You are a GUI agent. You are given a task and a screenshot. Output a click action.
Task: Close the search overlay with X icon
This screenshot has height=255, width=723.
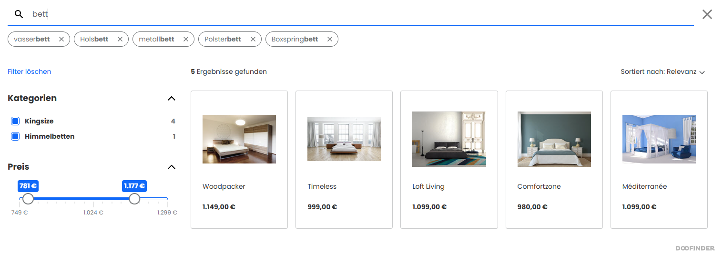pos(707,14)
